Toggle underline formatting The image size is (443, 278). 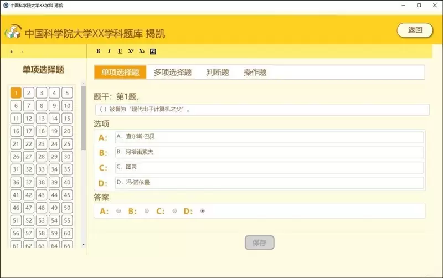120,51
